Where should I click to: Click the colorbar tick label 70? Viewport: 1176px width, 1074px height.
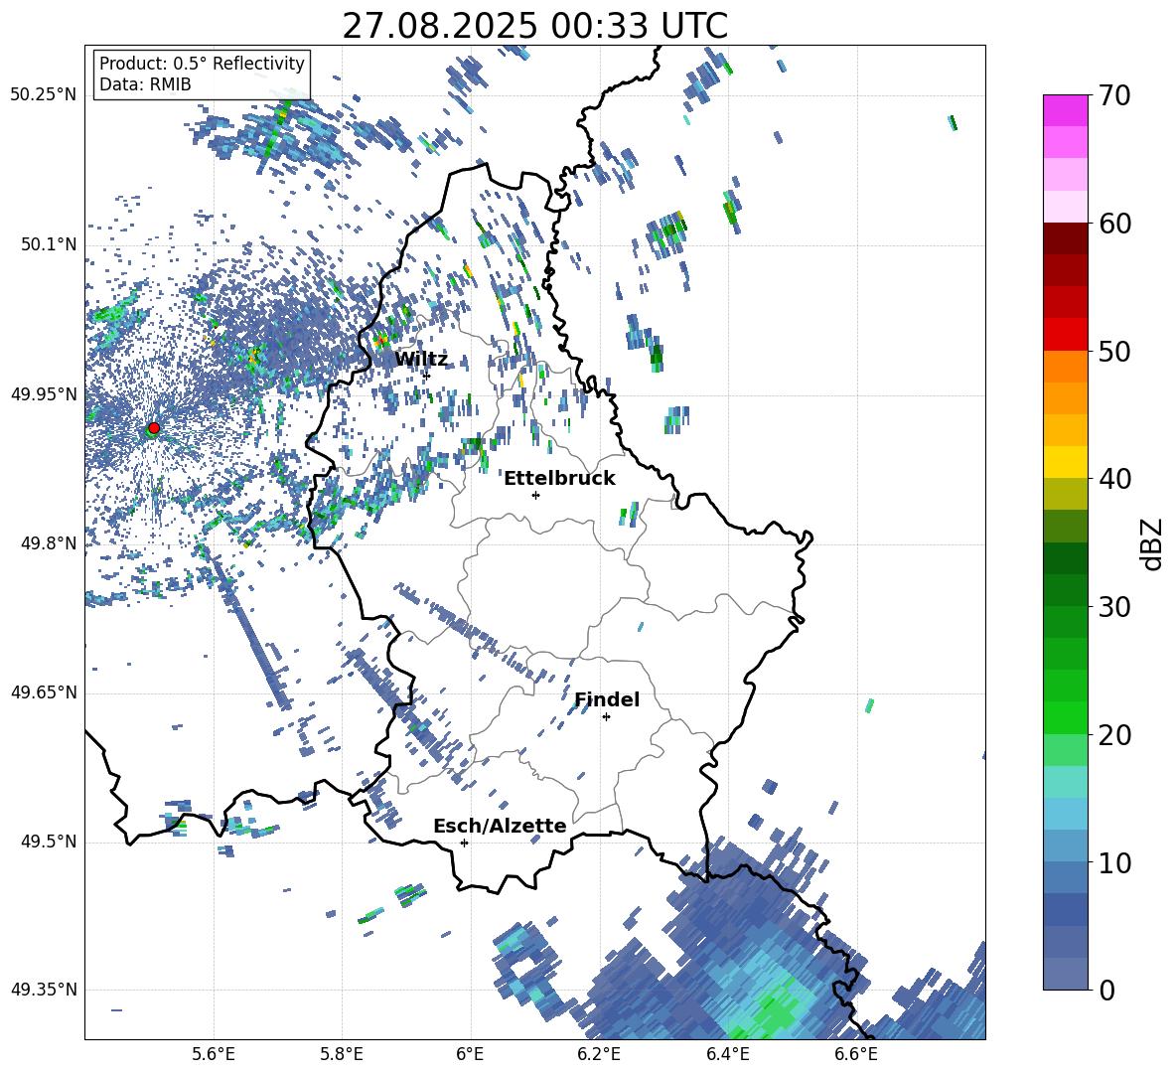point(1114,96)
